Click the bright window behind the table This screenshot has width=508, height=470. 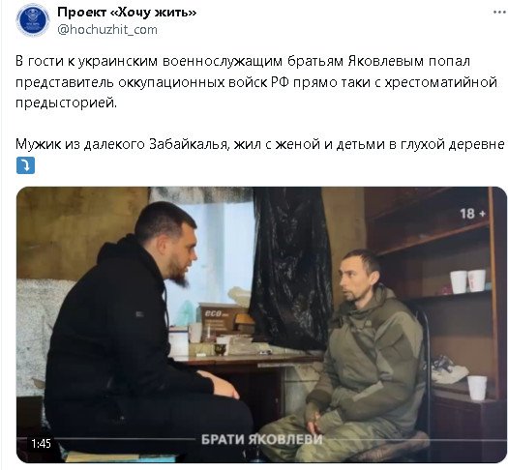(211, 259)
